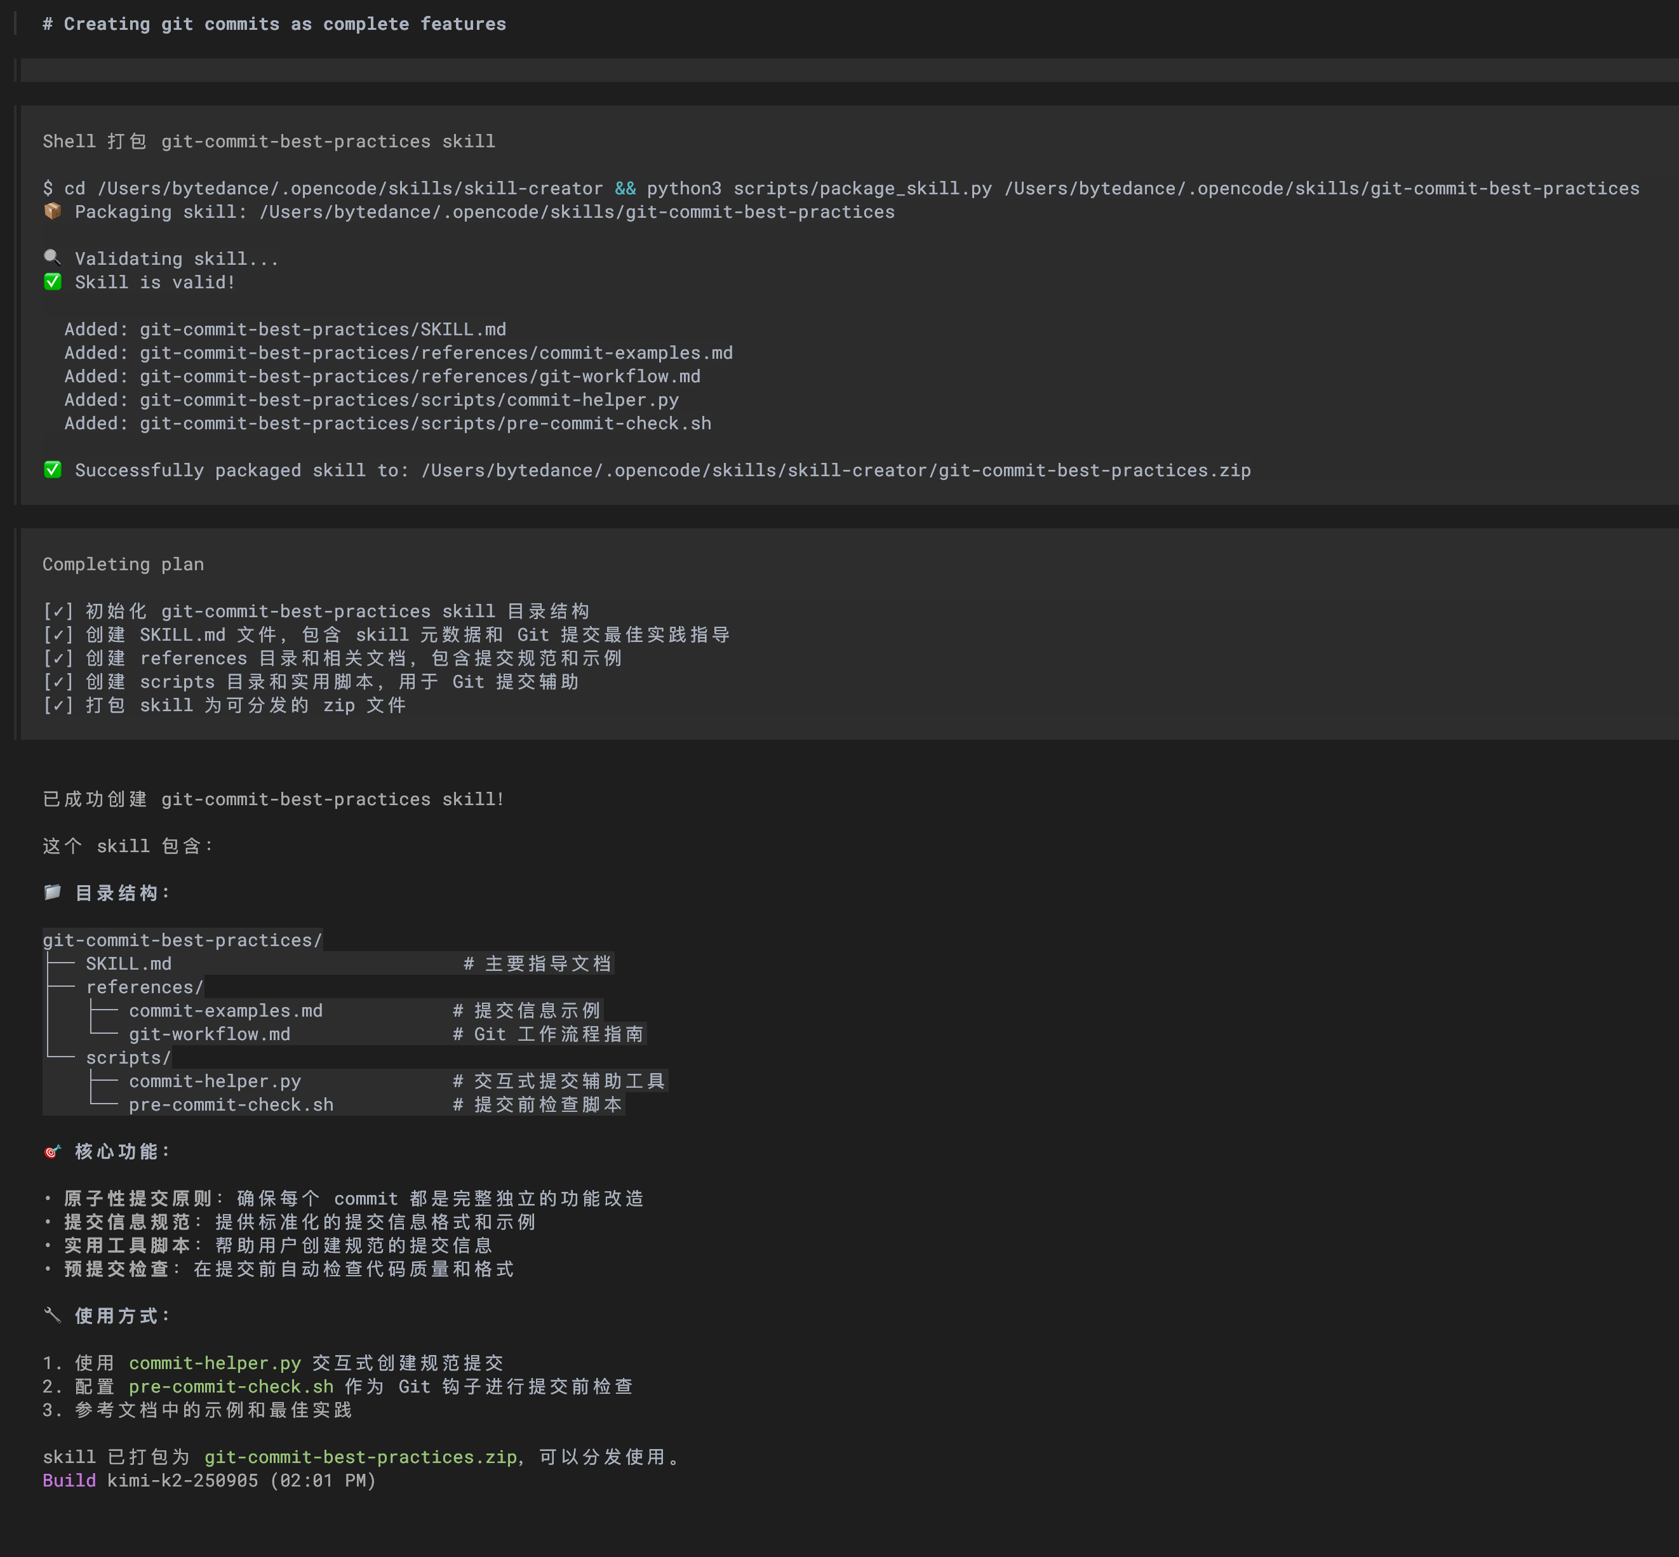Click the empty input bar under title
The height and width of the screenshot is (1557, 1679).
point(843,70)
